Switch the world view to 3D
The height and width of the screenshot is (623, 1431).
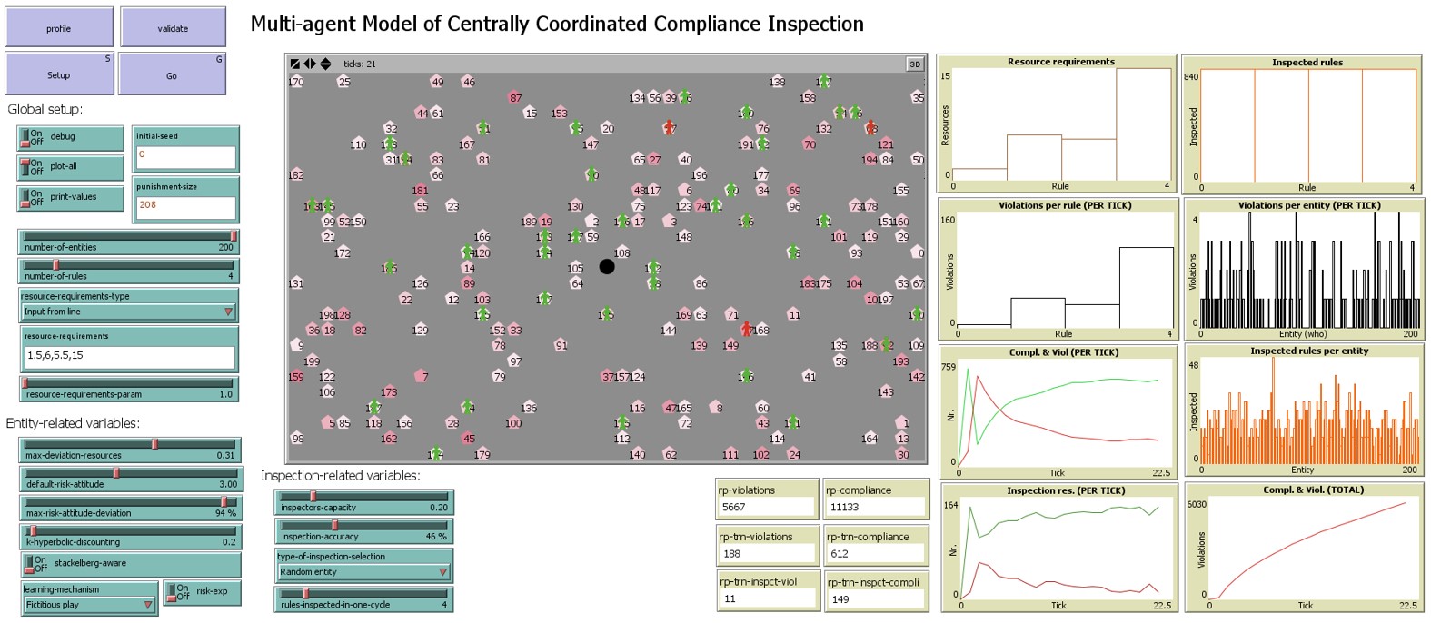pyautogui.click(x=915, y=64)
